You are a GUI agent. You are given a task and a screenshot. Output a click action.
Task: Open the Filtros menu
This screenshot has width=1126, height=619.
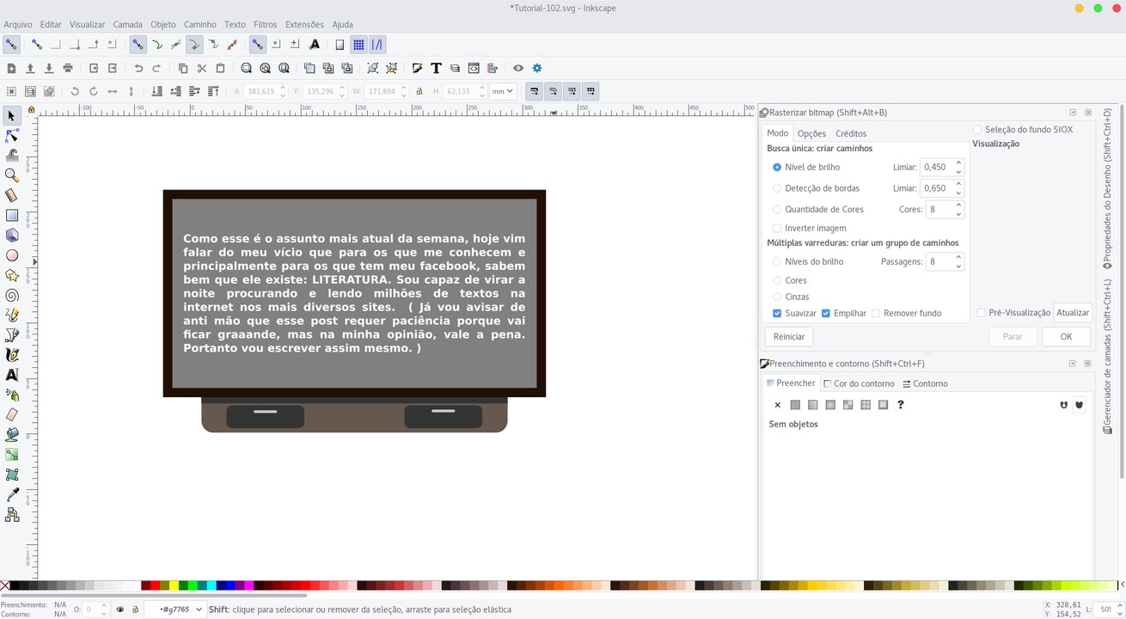pos(266,25)
